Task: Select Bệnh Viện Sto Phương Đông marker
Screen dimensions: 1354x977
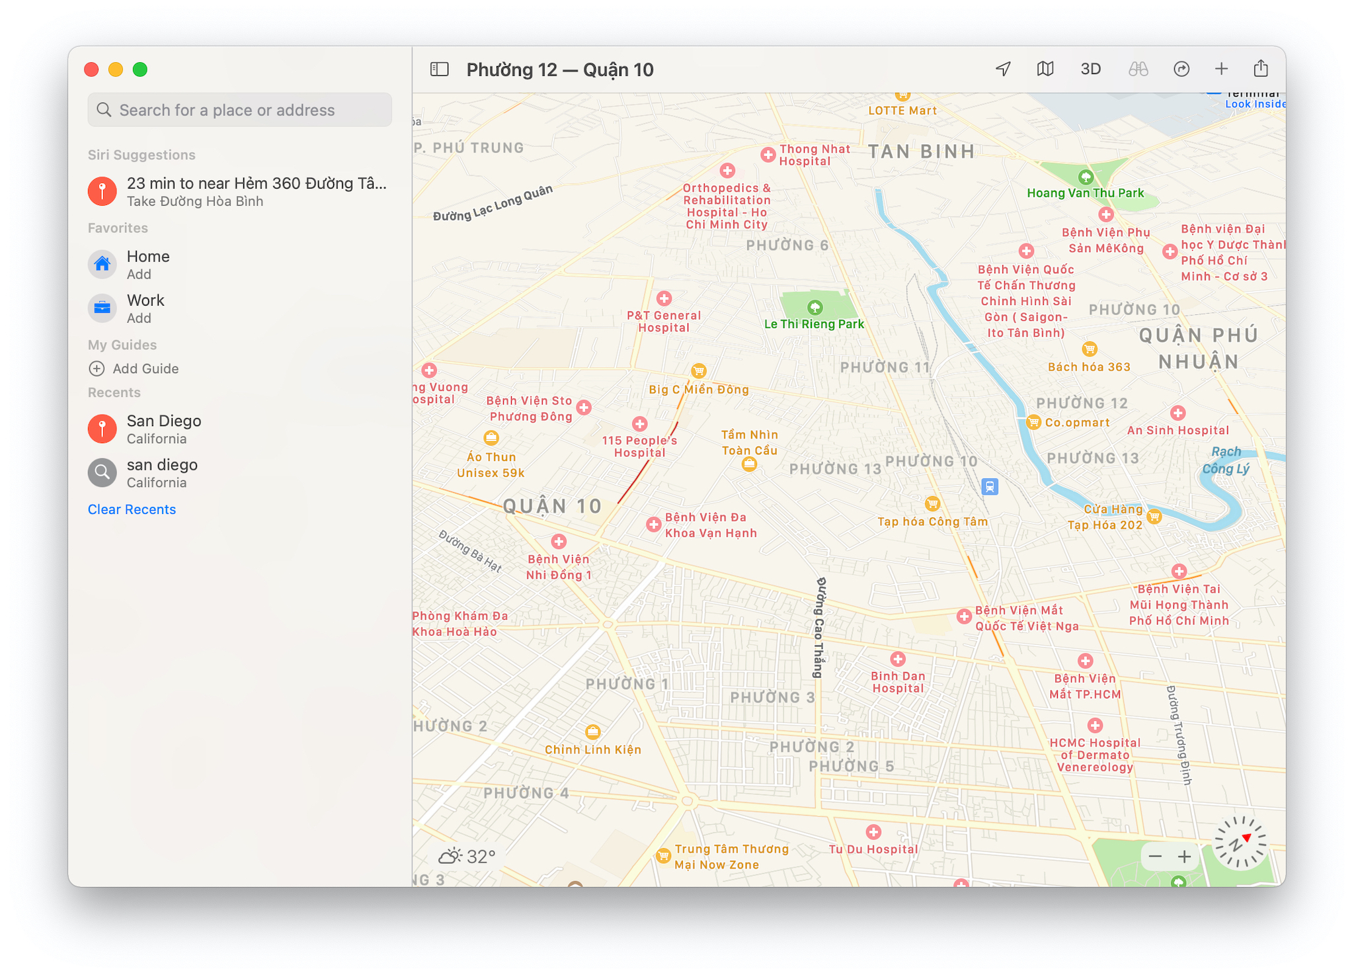Action: tap(584, 407)
